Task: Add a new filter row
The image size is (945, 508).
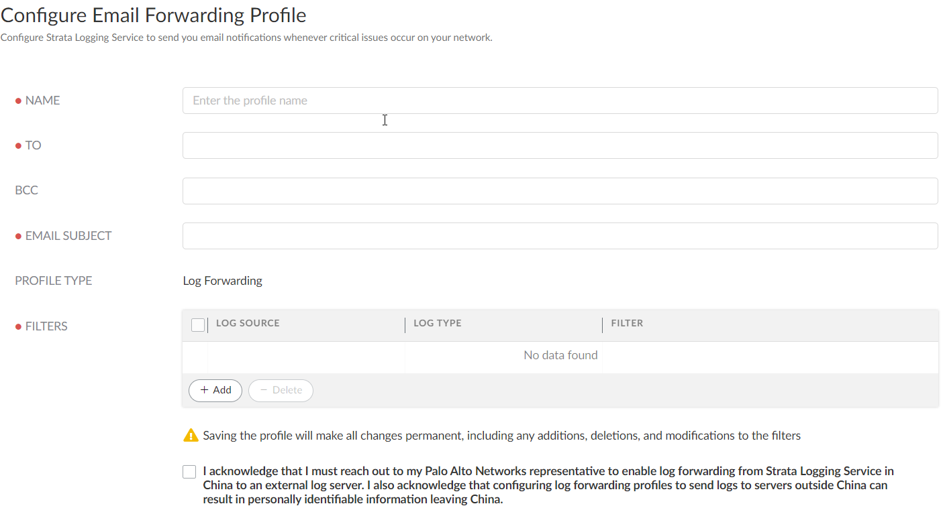Action: 215,390
